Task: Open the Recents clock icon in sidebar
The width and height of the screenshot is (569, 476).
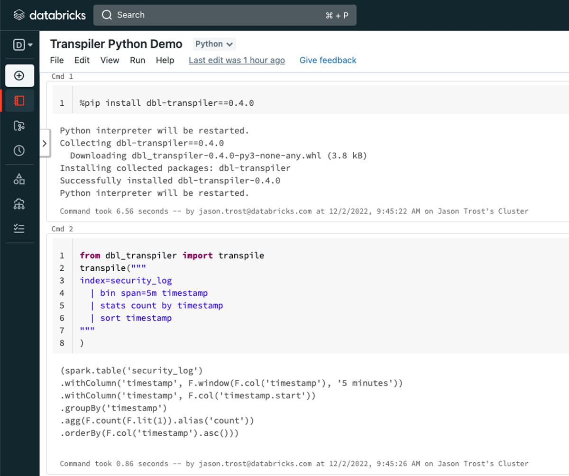Action: (19, 151)
